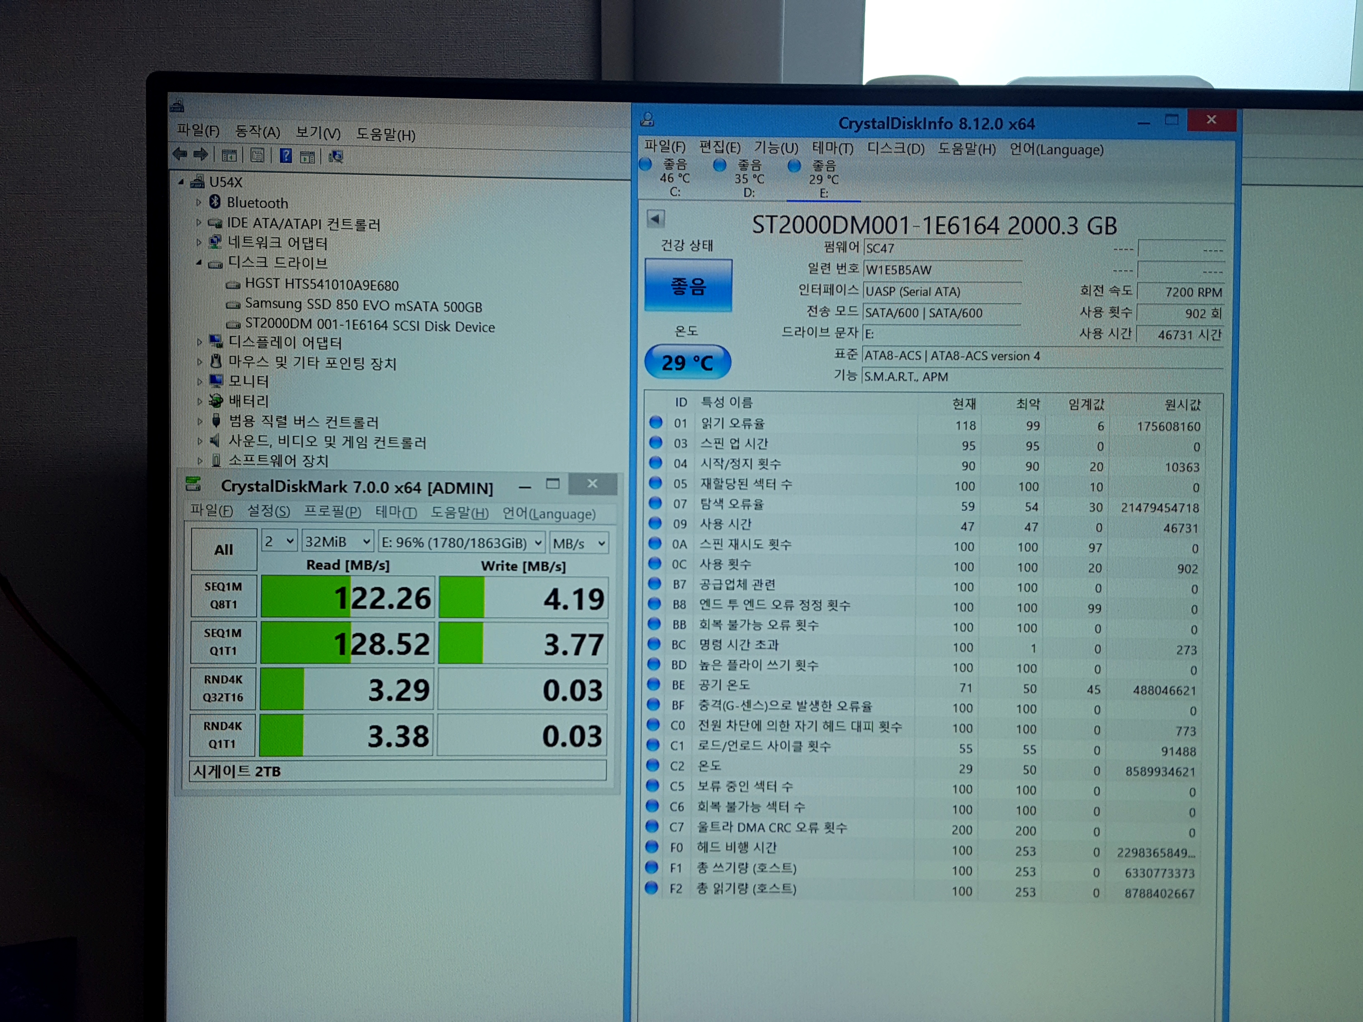Expand the 디스플레이 어댑터 node

(199, 342)
